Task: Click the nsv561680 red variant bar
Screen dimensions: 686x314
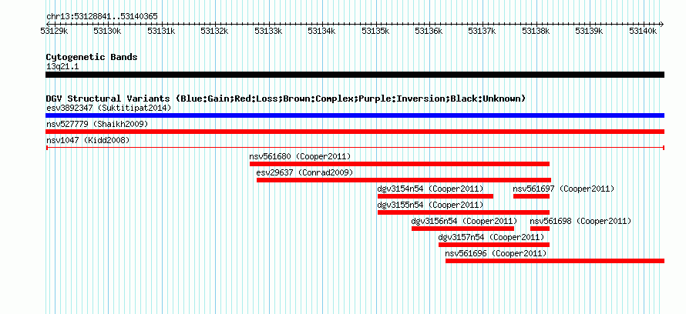Action: pyautogui.click(x=399, y=164)
